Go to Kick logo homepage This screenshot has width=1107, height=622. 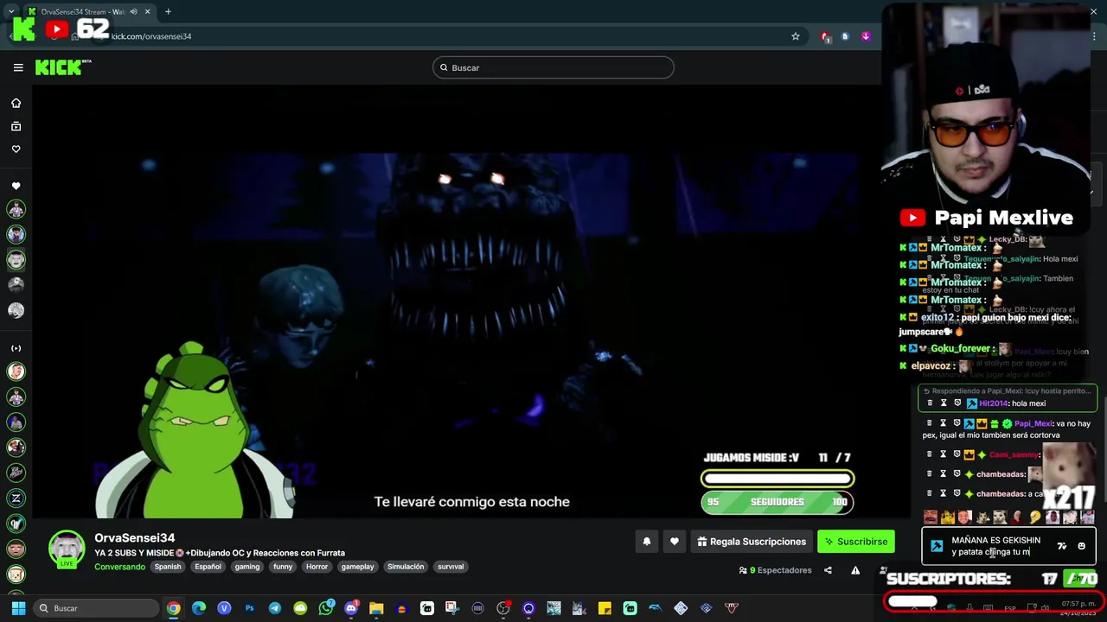coord(63,67)
